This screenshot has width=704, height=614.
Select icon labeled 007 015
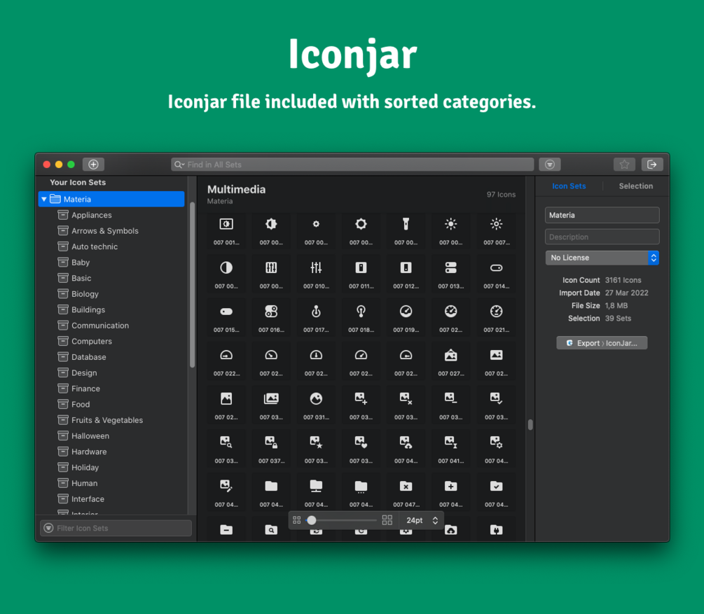pyautogui.click(x=226, y=318)
